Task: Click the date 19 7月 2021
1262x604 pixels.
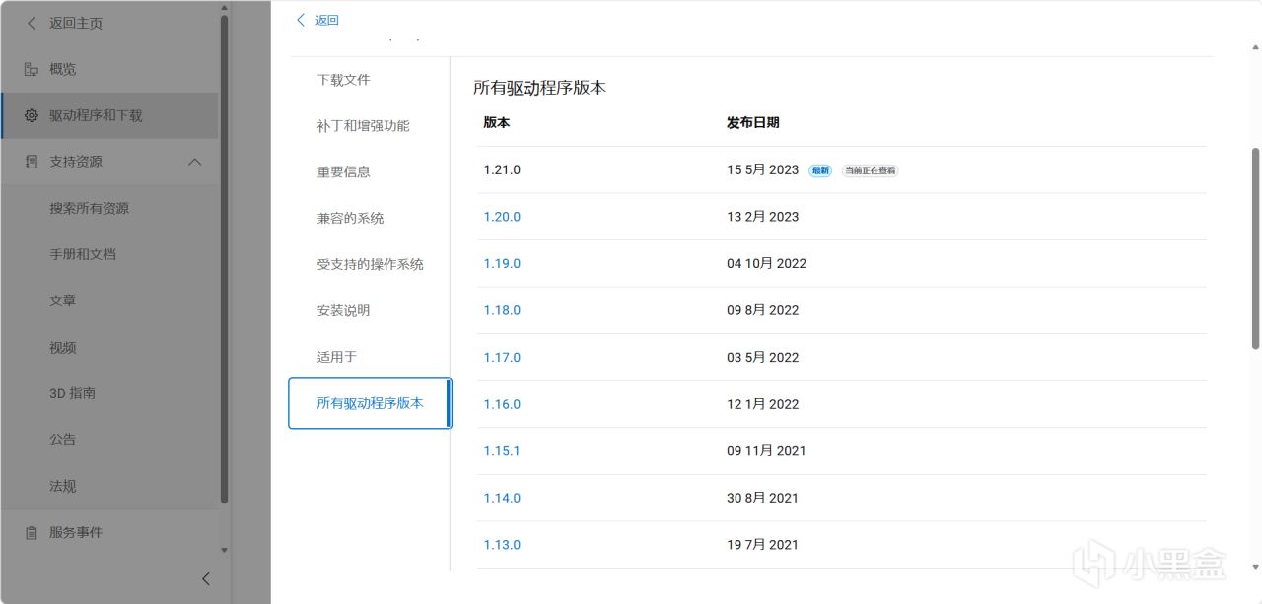Action: (x=762, y=544)
